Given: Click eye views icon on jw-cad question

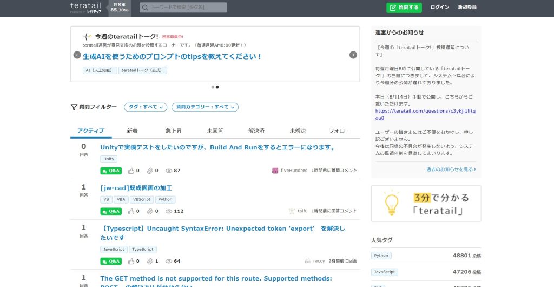Looking at the screenshot, I should pyautogui.click(x=169, y=211).
